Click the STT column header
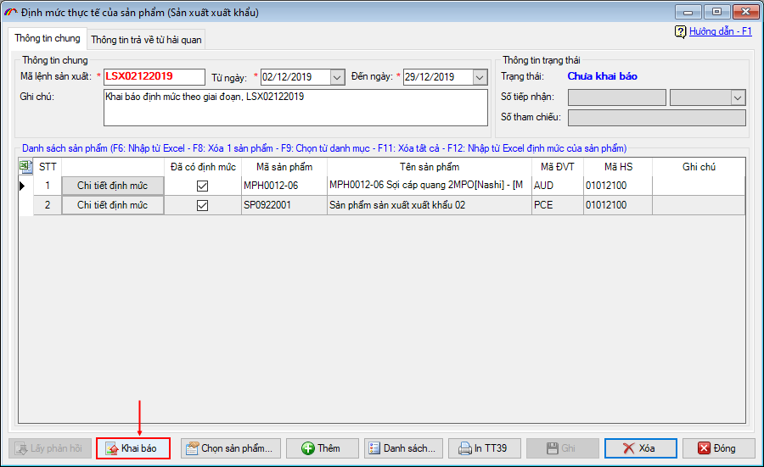This screenshot has width=764, height=467. point(48,167)
